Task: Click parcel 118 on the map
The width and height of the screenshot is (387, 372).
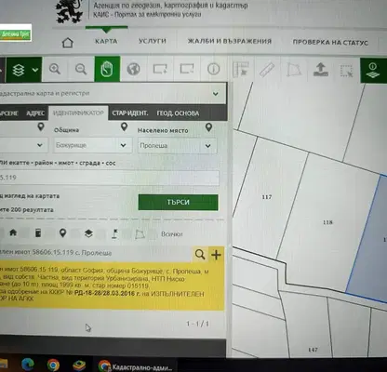Action: (327, 222)
